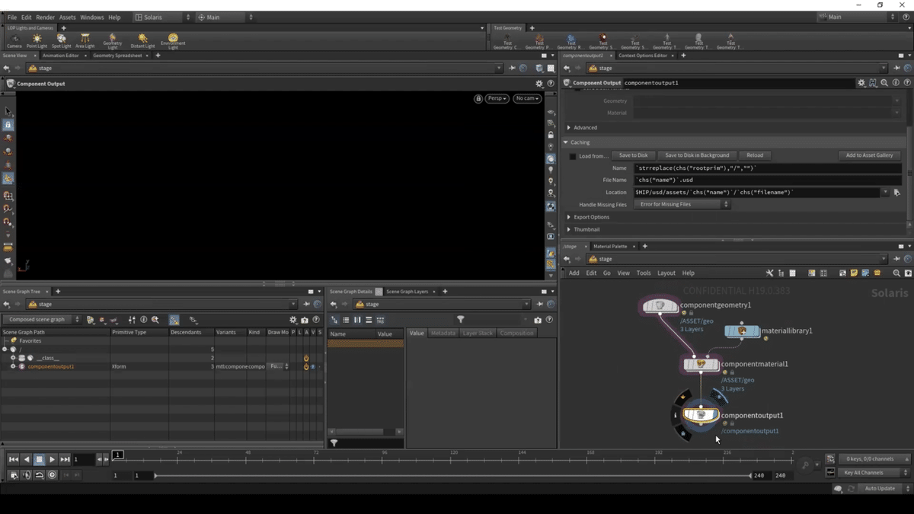Open the Persp viewport dropdown

[x=497, y=98]
